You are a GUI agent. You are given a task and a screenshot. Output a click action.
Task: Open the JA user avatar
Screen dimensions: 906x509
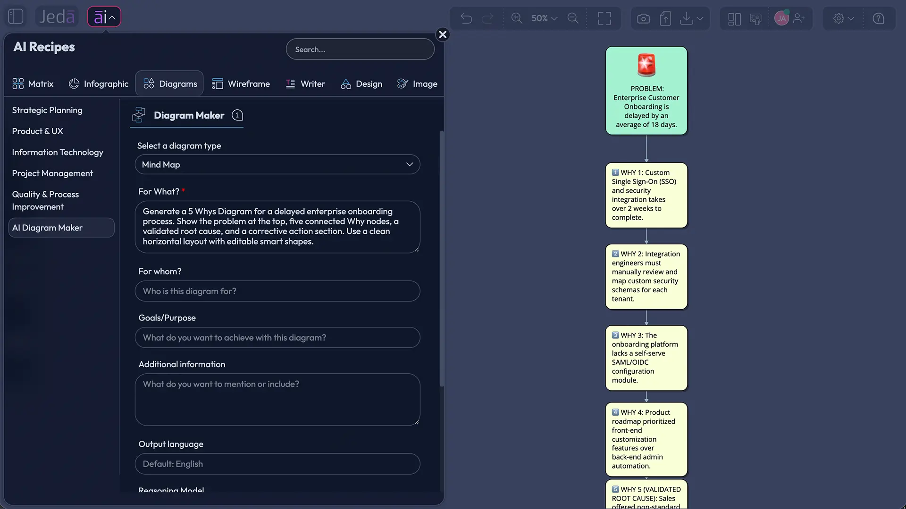(781, 18)
